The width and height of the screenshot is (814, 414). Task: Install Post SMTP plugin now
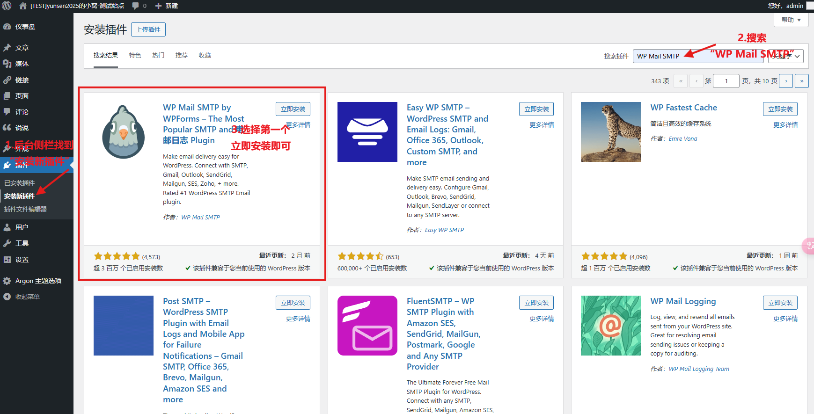[293, 303]
